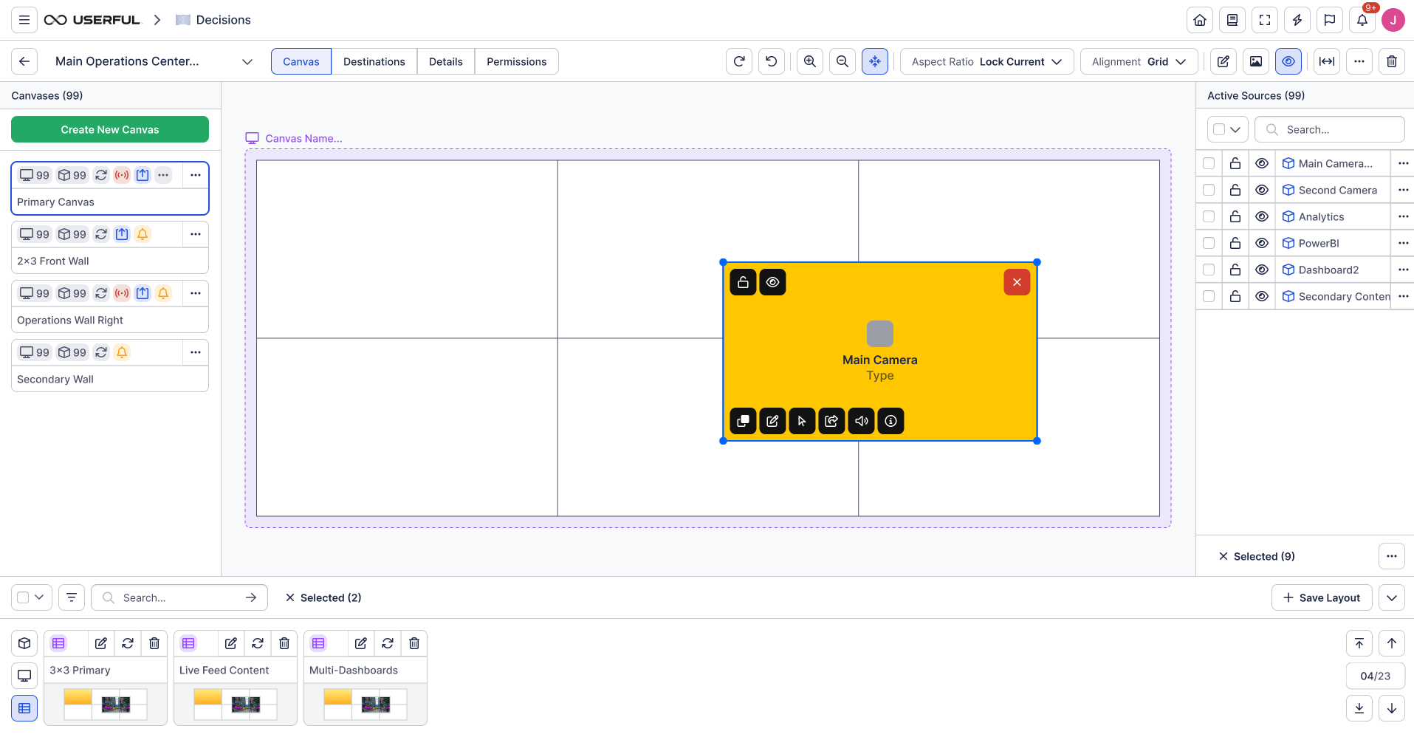Open the Aspect Ratio dropdown
Image resolution: width=1414 pixels, height=737 pixels.
point(986,61)
